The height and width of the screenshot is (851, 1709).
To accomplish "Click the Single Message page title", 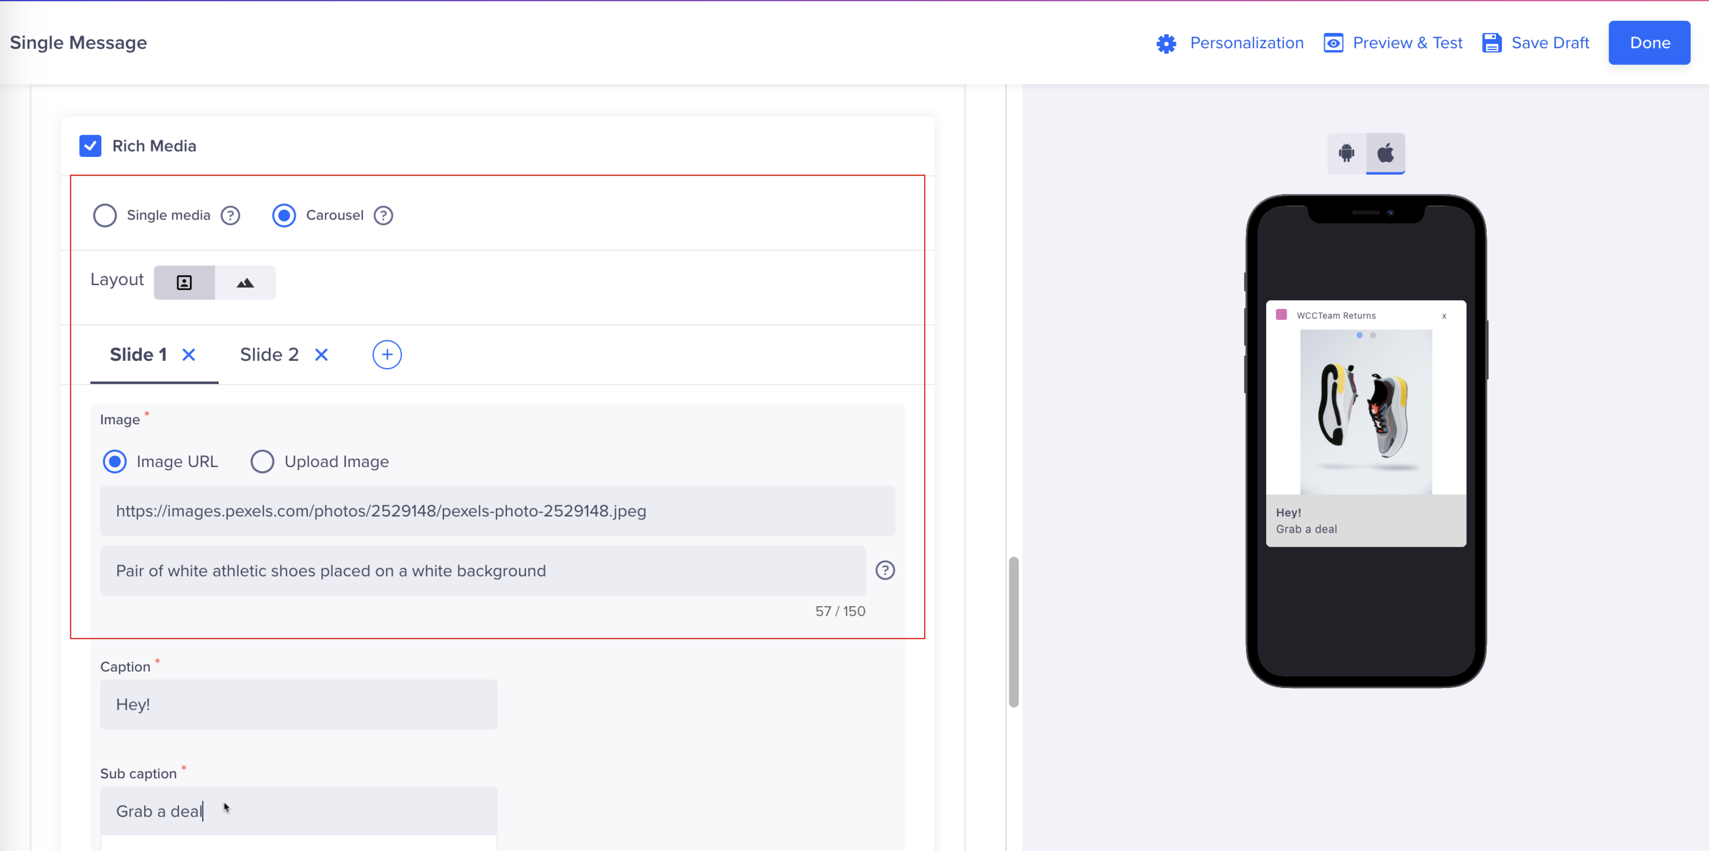I will point(78,42).
